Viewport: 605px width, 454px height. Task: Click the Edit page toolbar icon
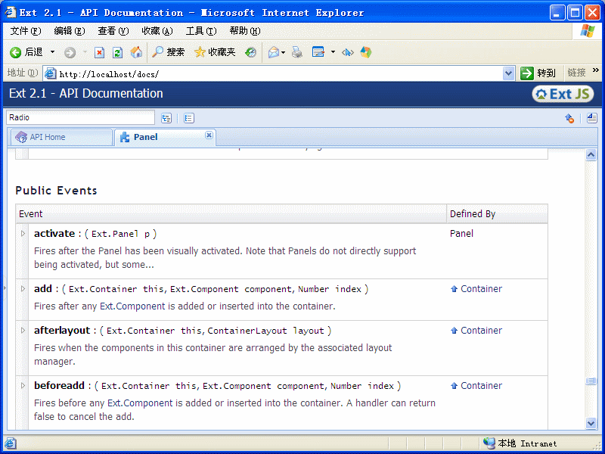(x=318, y=52)
